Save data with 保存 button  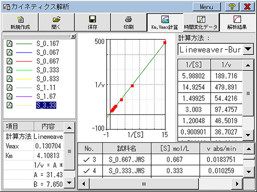point(92,22)
